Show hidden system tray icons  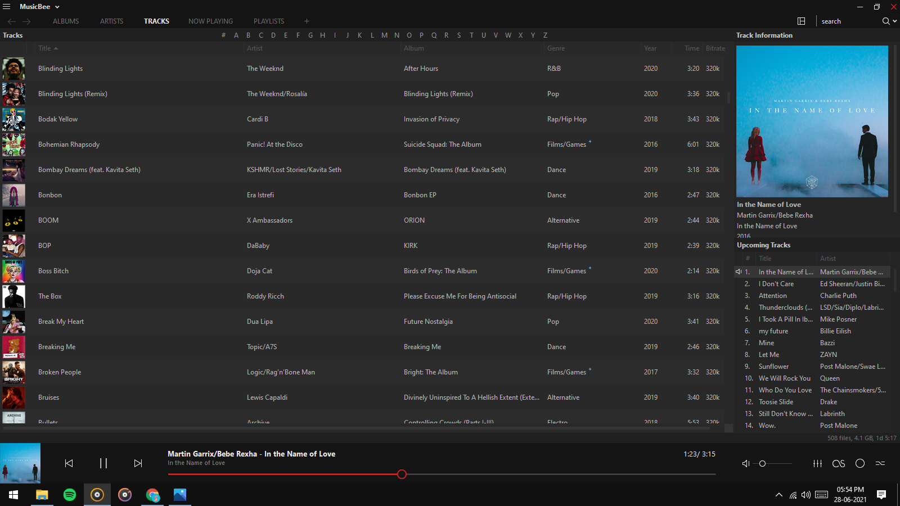coord(779,495)
